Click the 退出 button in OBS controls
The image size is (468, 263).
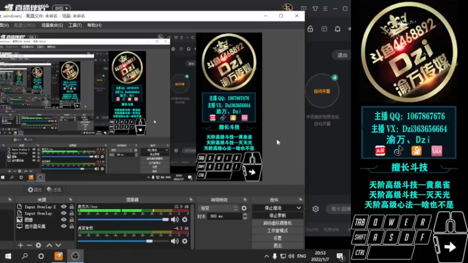pyautogui.click(x=277, y=245)
